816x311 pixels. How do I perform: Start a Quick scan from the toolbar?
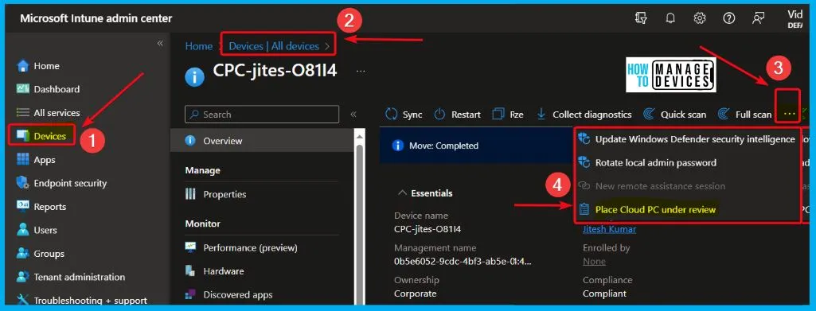[x=675, y=115]
